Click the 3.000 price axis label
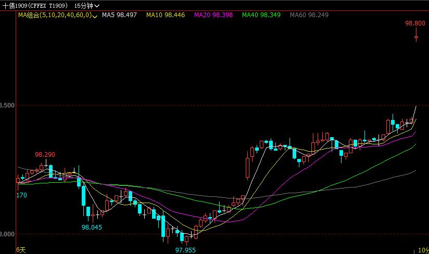The image size is (429, 254). coord(8,234)
